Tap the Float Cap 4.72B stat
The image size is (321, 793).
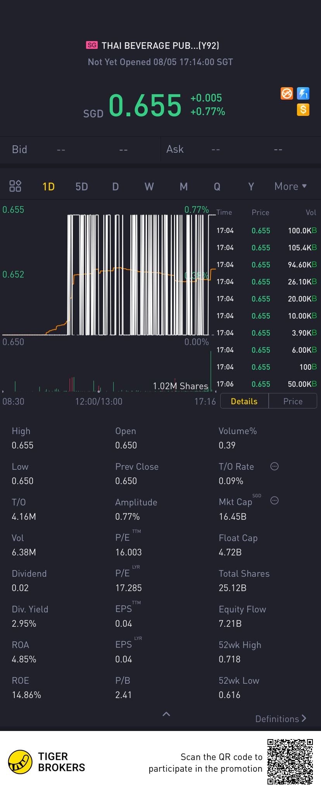[238, 545]
